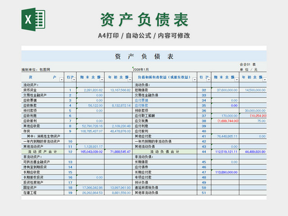
Task: Select the total 112,519,121.11
Action: click(226, 152)
